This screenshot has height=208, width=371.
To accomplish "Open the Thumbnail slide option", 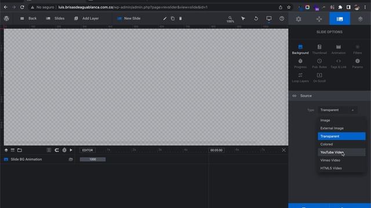I will [319, 49].
